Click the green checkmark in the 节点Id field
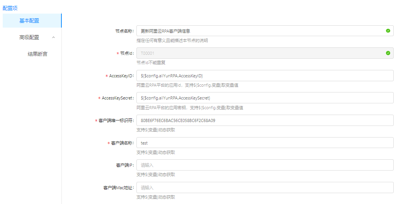This screenshot has width=412, height=204. [388, 53]
